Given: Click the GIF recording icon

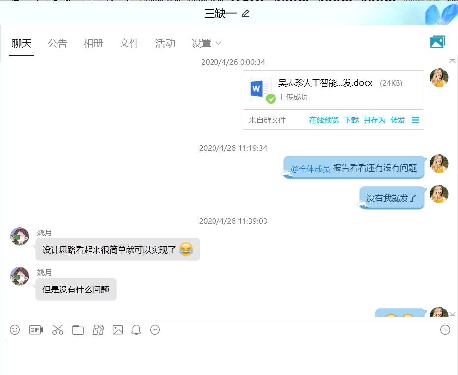Looking at the screenshot, I should (x=36, y=330).
